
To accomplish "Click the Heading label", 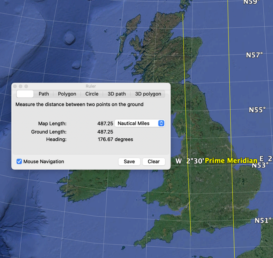I will pos(56,139).
